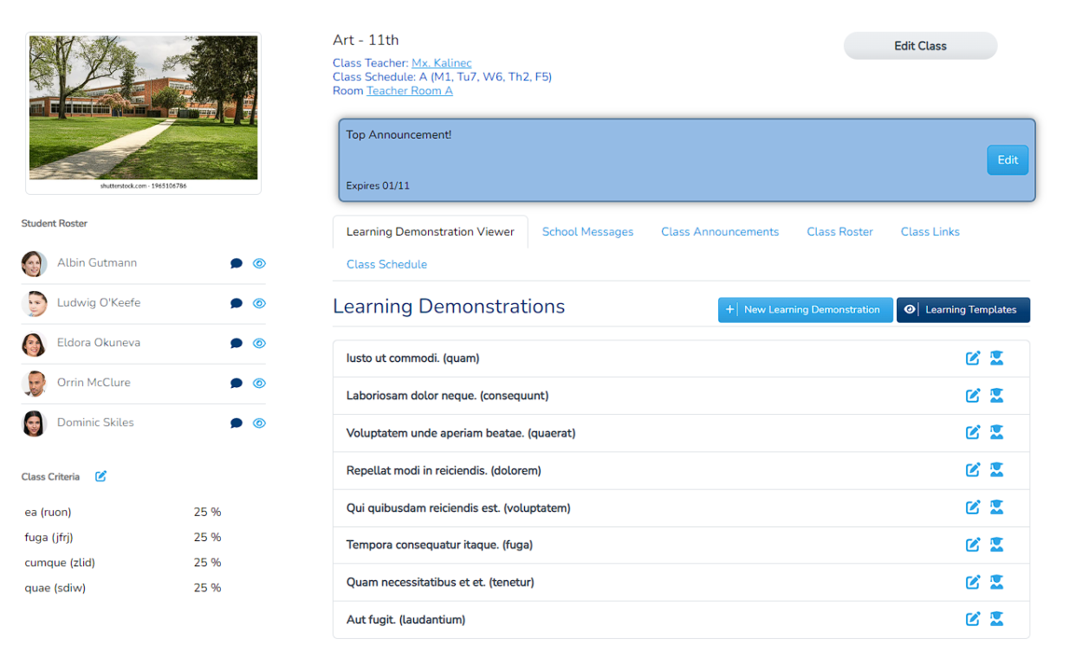
Task: Edit the 'Iusto ut commodi' demonstration
Action: click(x=972, y=358)
